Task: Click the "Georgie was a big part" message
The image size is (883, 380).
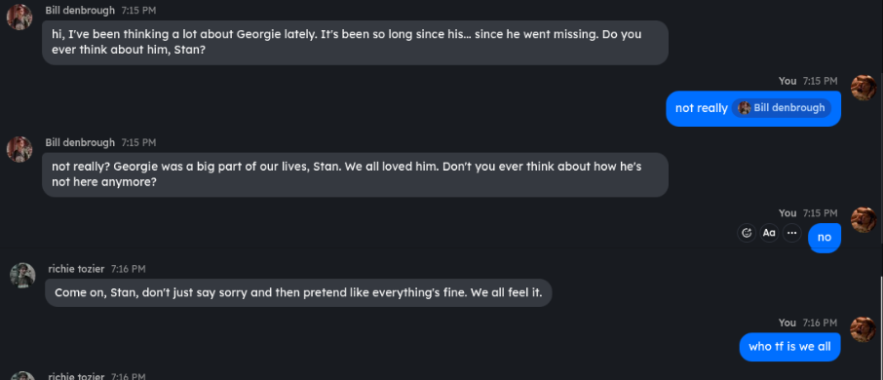Action: pos(356,174)
